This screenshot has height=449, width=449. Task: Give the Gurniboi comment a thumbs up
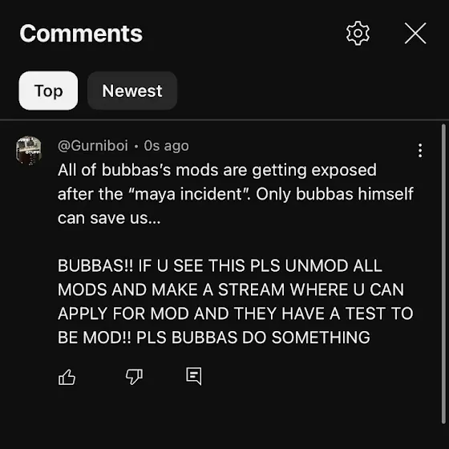coord(67,377)
